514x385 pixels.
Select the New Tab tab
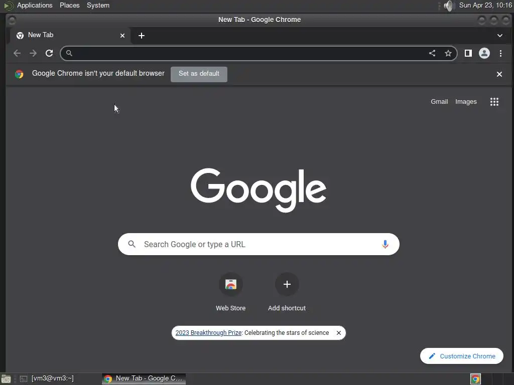click(x=70, y=36)
